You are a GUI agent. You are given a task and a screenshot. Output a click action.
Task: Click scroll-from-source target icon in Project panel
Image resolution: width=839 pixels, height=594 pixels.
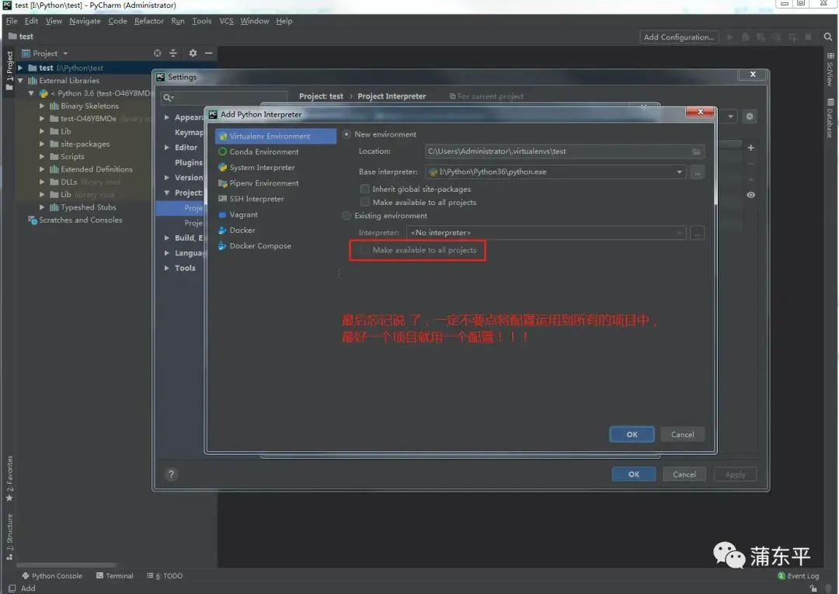tap(157, 53)
